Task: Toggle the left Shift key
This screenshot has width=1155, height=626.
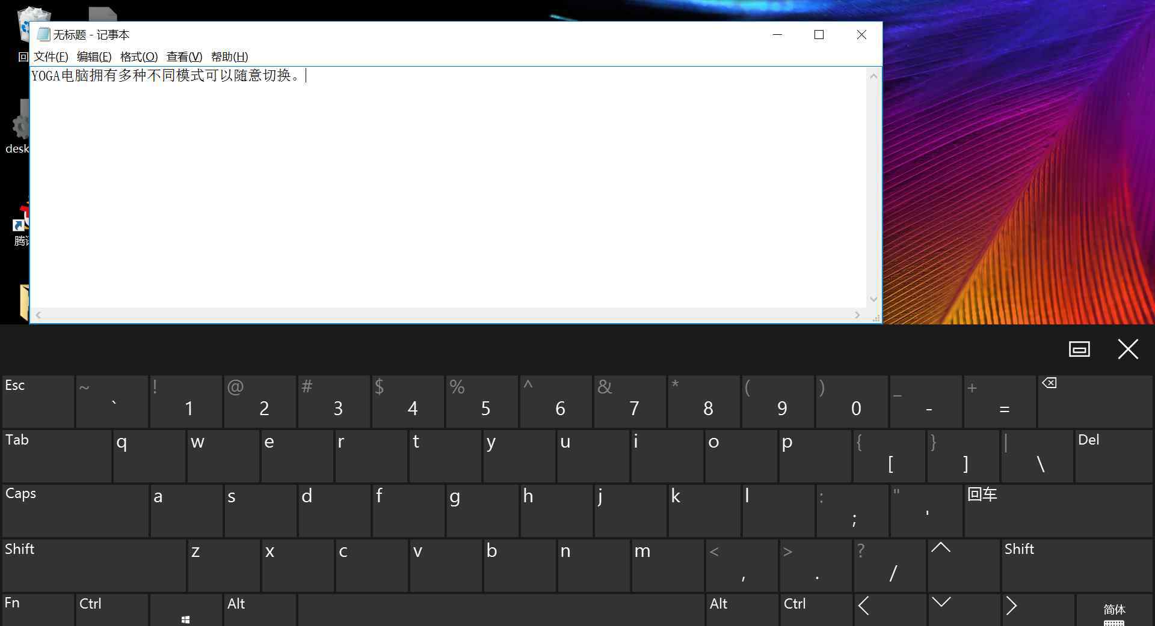Action: click(x=94, y=565)
